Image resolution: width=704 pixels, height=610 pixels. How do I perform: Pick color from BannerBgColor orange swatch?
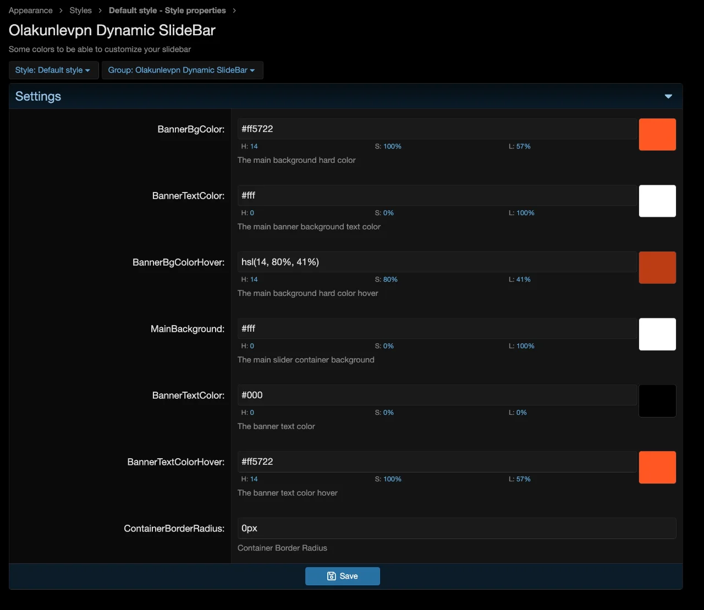[657, 135]
